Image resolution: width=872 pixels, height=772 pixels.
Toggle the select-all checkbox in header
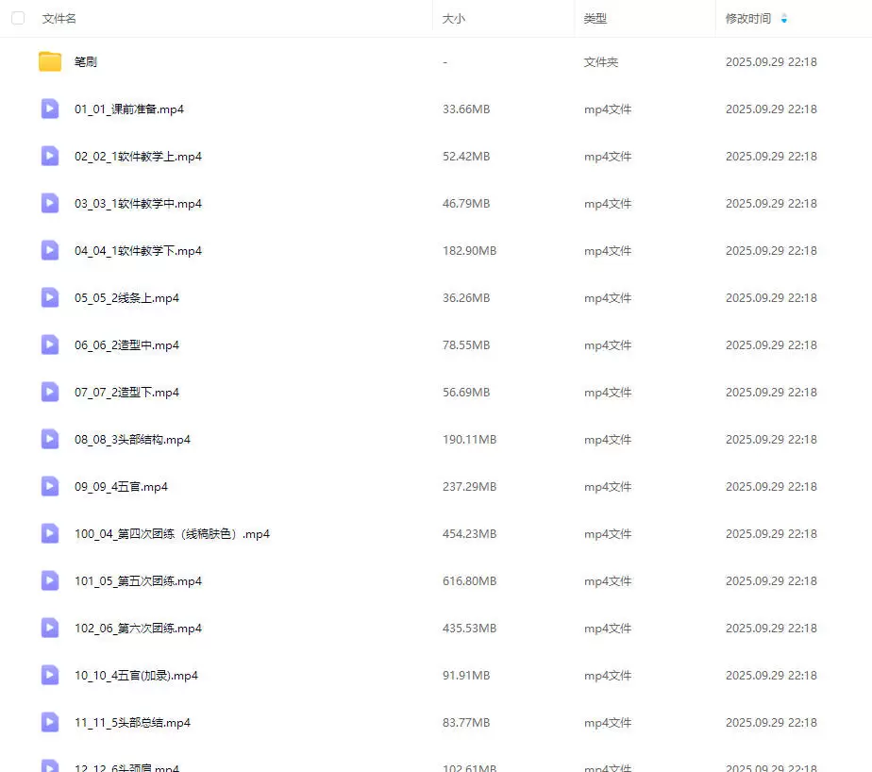[18, 18]
